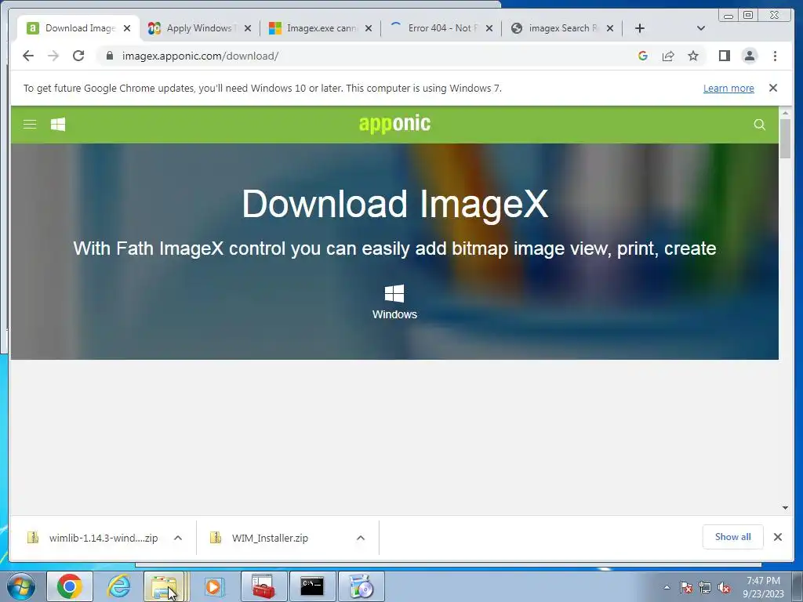Image resolution: width=803 pixels, height=602 pixels.
Task: Click Windows logo in apponic header
Action: coord(58,125)
